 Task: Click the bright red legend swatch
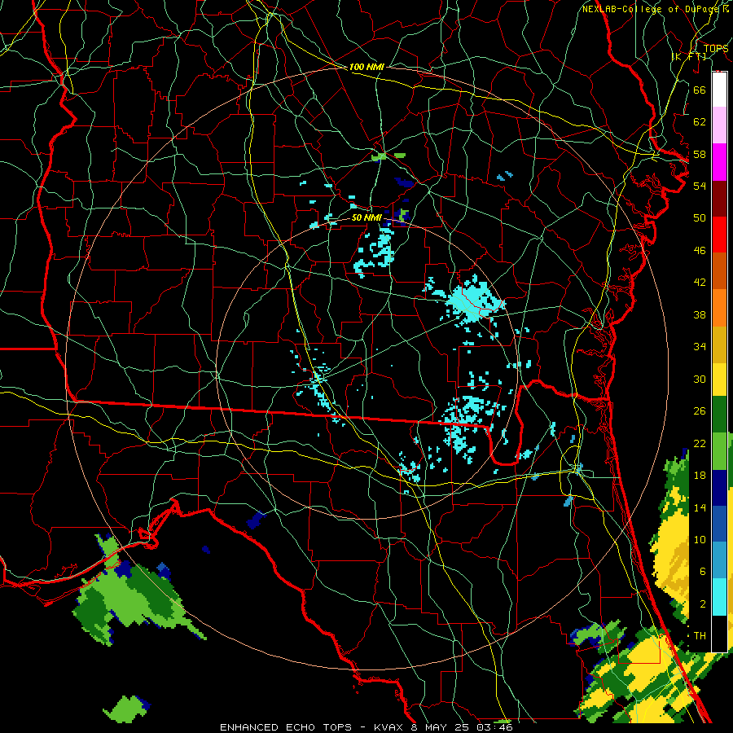tap(719, 235)
